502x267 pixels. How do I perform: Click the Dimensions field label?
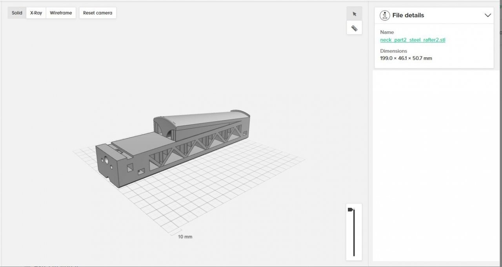[393, 51]
